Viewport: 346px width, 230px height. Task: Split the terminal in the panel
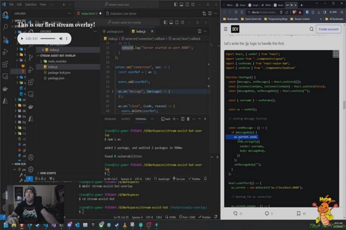click(x=183, y=119)
